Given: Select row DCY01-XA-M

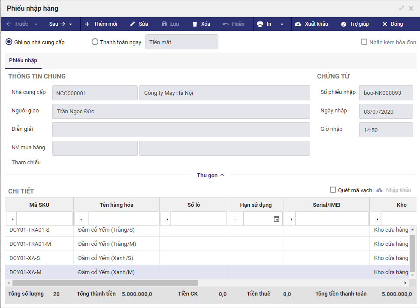Looking at the screenshot, I should click(207, 272).
